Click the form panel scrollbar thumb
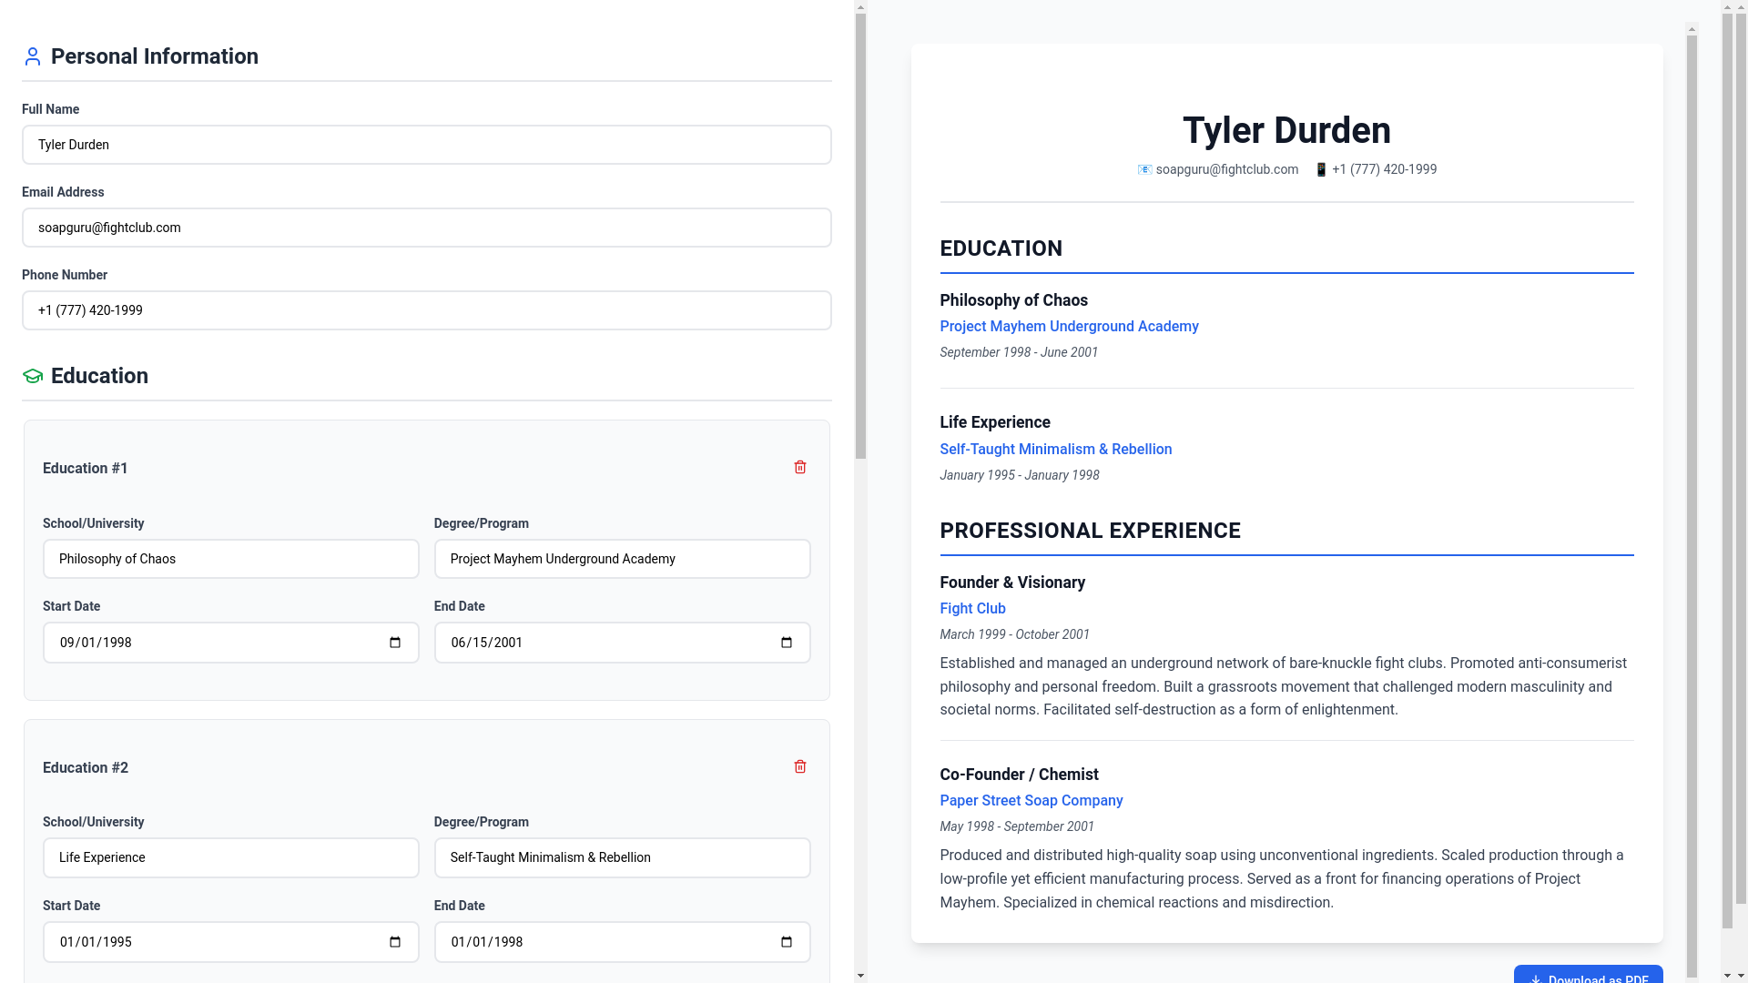Screen dimensions: 1748x983 [860, 237]
